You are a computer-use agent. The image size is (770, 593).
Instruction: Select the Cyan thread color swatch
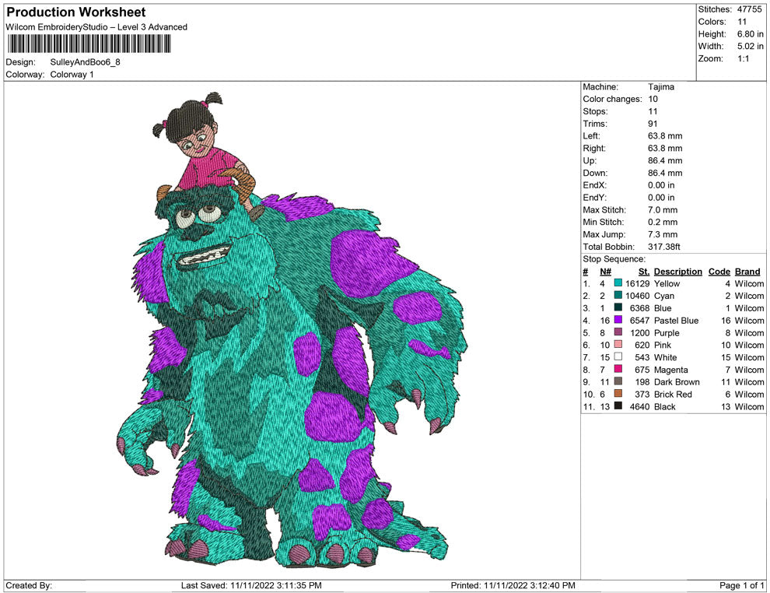pyautogui.click(x=618, y=296)
